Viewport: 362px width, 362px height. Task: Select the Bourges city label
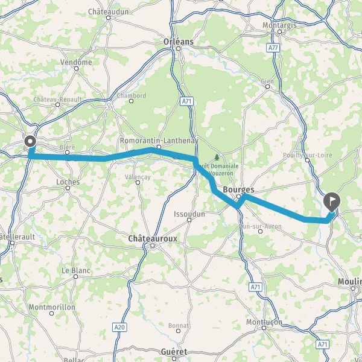[x=238, y=190]
